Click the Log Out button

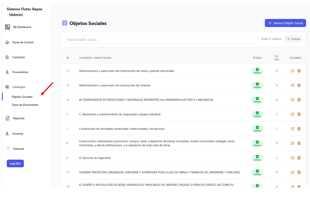[15, 163]
